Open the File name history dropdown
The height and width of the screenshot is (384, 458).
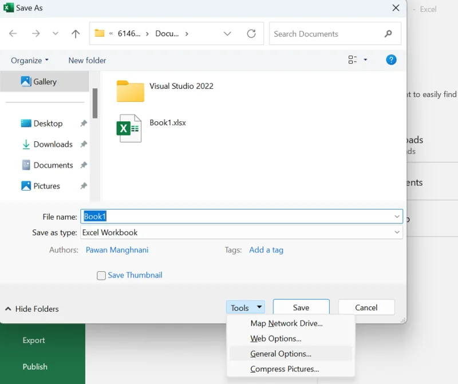[x=397, y=216]
